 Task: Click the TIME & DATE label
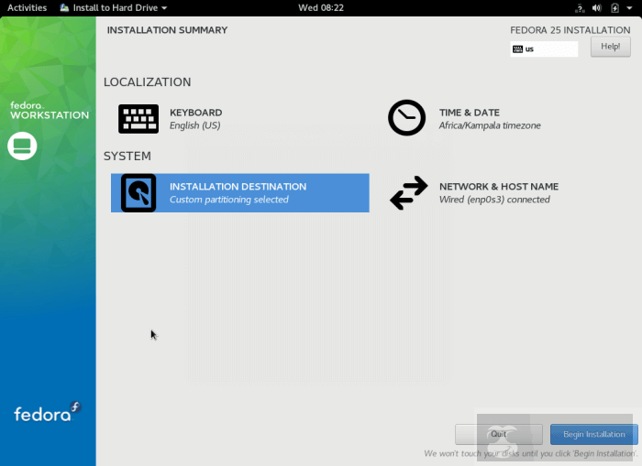tap(470, 113)
